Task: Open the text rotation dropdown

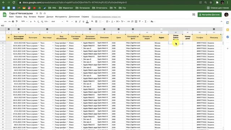Action: [x=123, y=22]
